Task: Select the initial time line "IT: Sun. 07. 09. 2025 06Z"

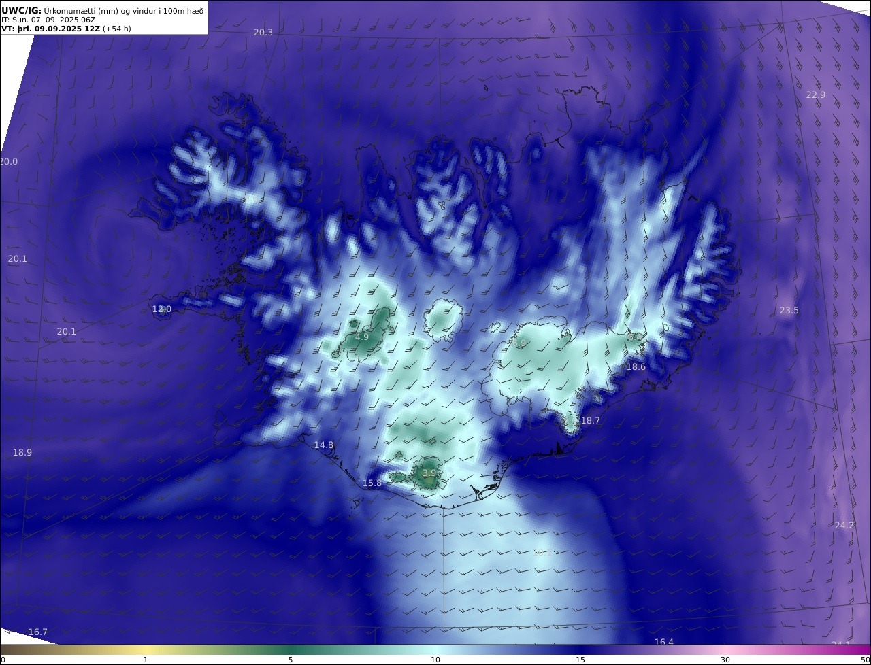Action: pos(48,19)
